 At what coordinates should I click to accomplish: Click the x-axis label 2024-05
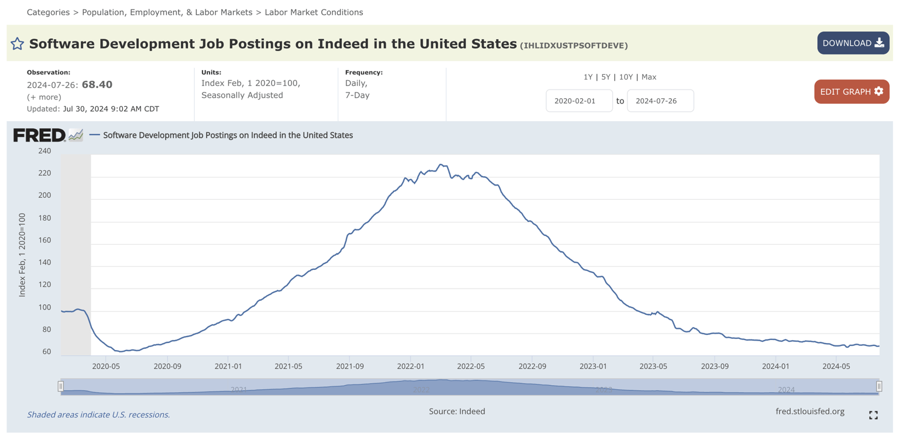pyautogui.click(x=836, y=366)
